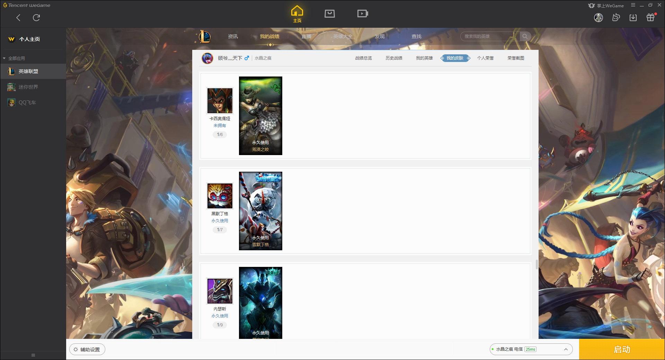Click the League of Legends logo icon
This screenshot has height=360, width=665.
click(x=205, y=36)
